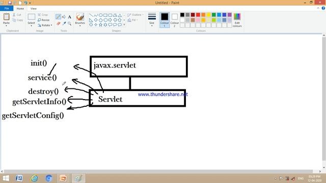
Task: Choose the Rectangle shape
Action: pos(105,15)
